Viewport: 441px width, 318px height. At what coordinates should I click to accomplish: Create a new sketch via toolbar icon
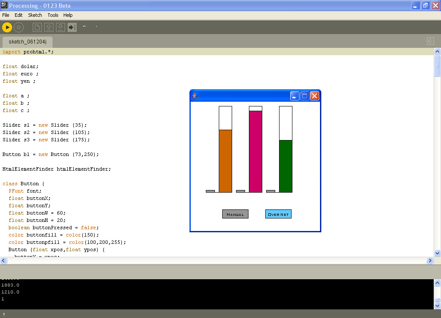click(x=37, y=28)
